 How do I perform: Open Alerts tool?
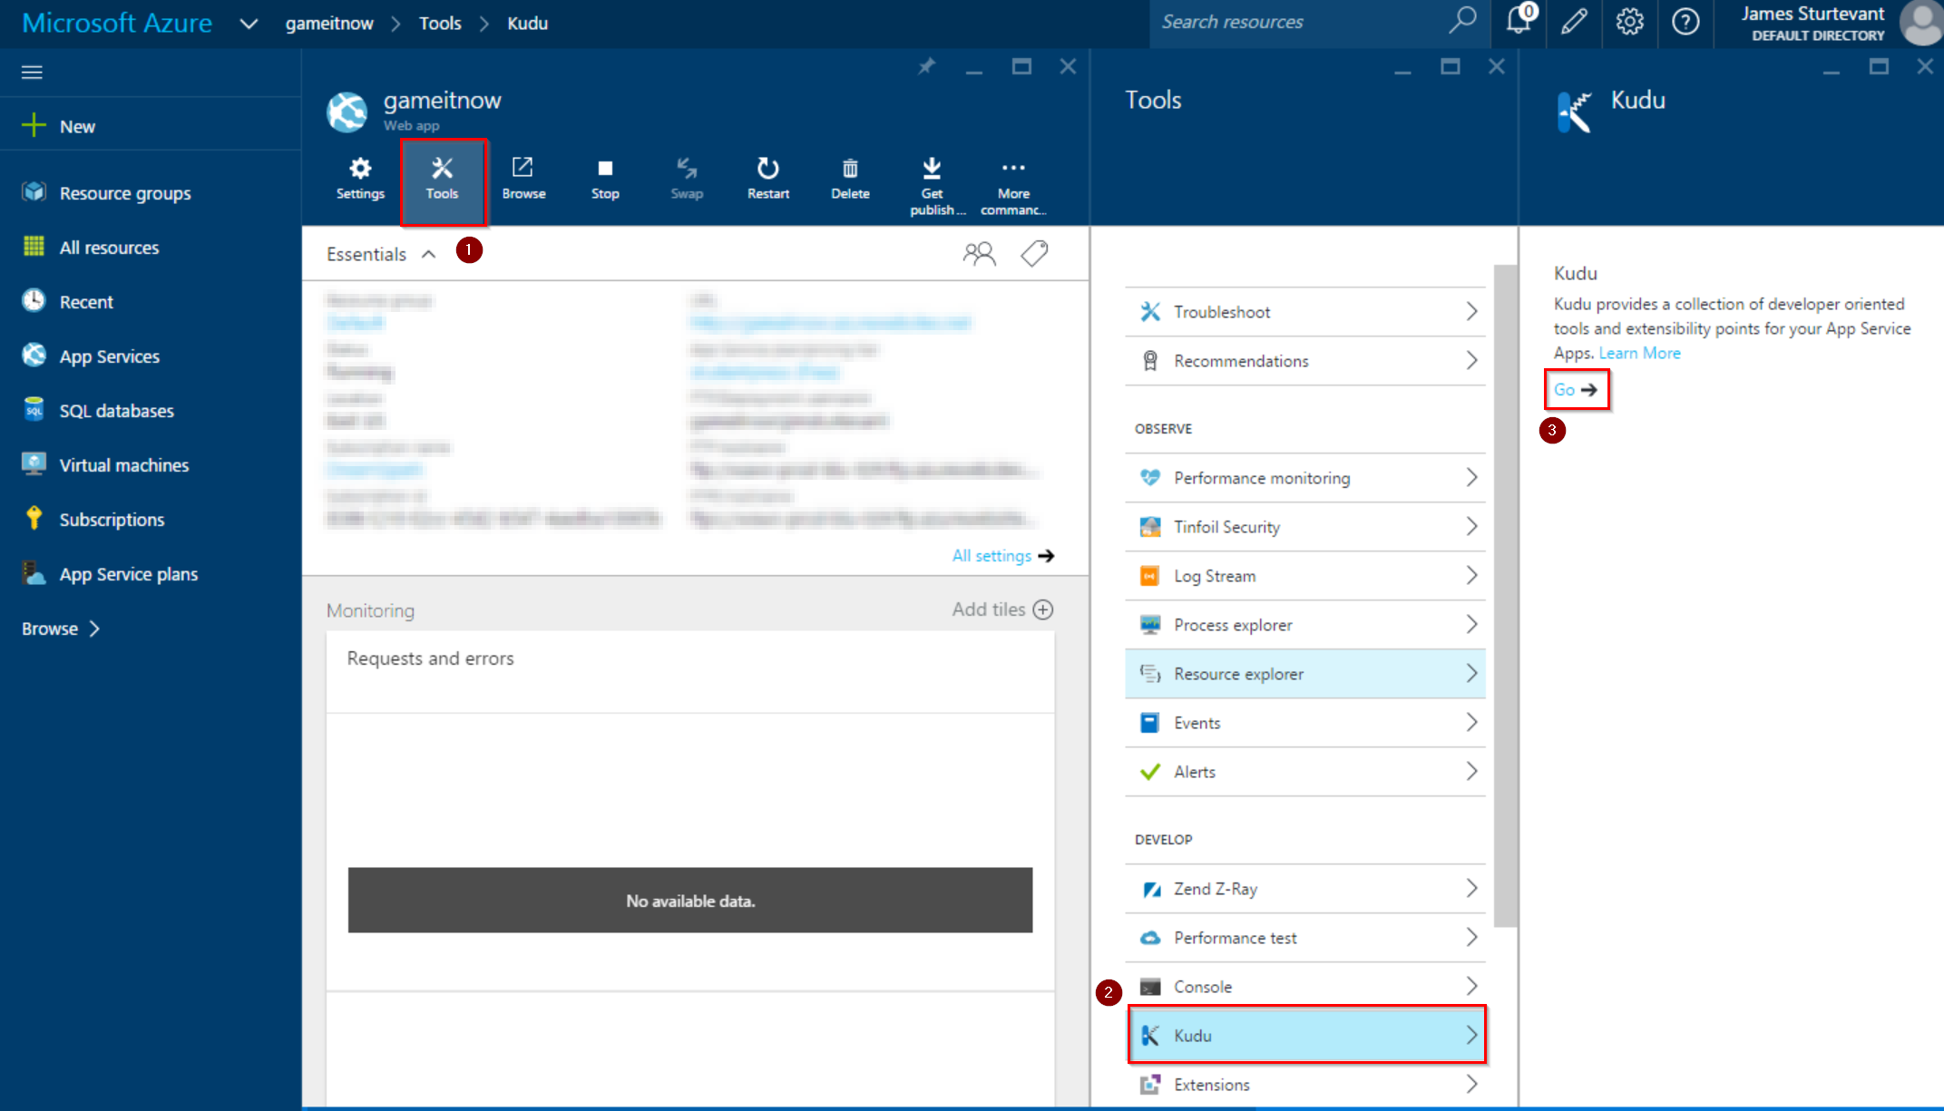1304,772
